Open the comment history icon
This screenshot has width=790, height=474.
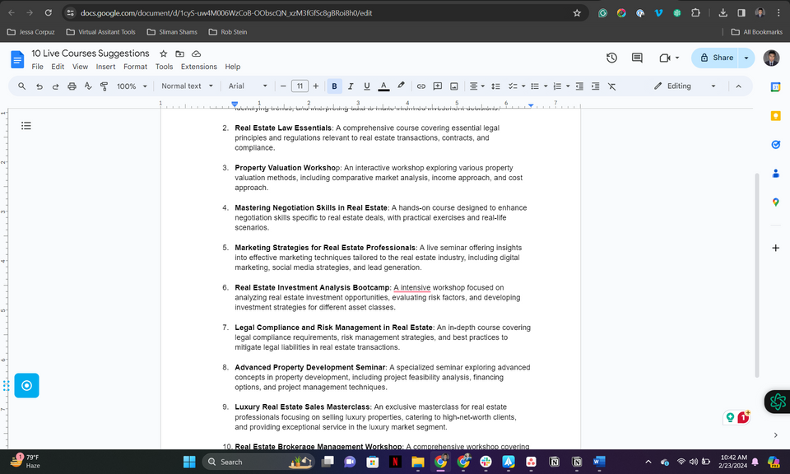637,58
